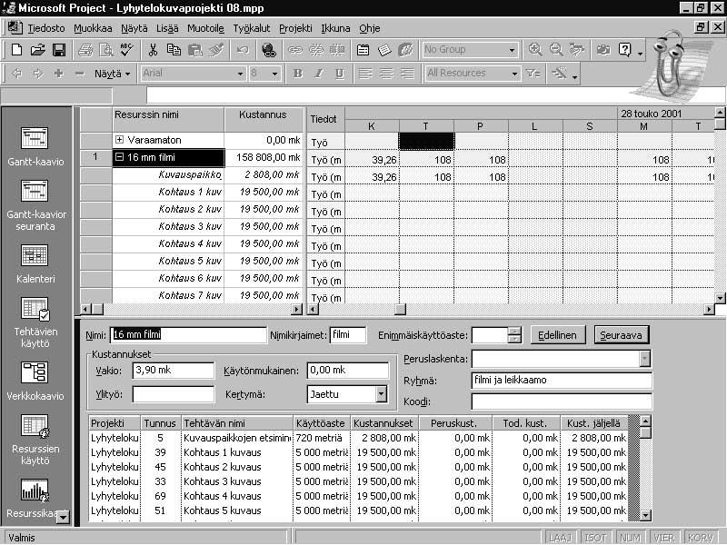Copy selection using the Copy icon
This screenshot has width=727, height=545.
pos(174,50)
